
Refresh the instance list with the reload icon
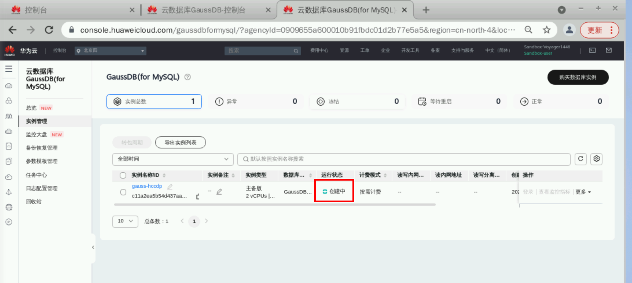pyautogui.click(x=580, y=159)
